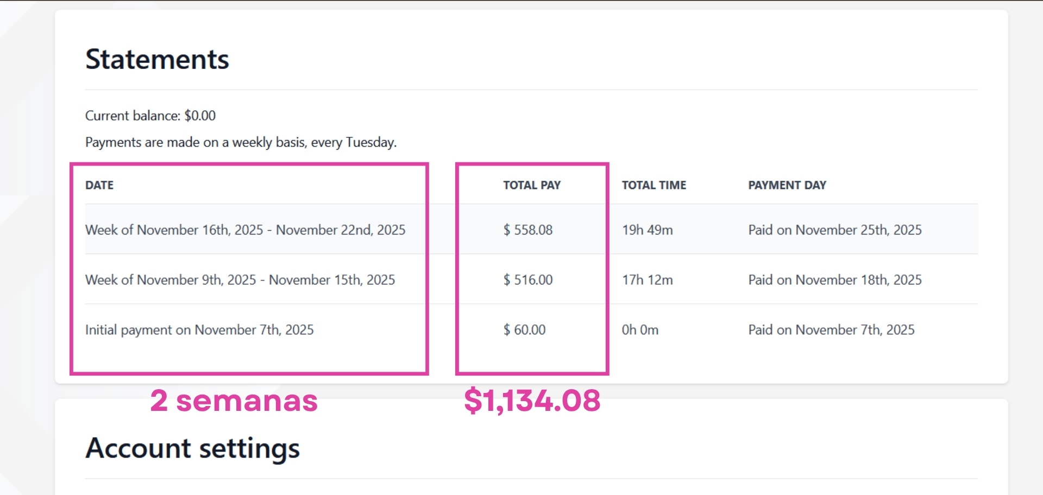Select the TOTAL TIME column header
The width and height of the screenshot is (1043, 495).
[654, 185]
